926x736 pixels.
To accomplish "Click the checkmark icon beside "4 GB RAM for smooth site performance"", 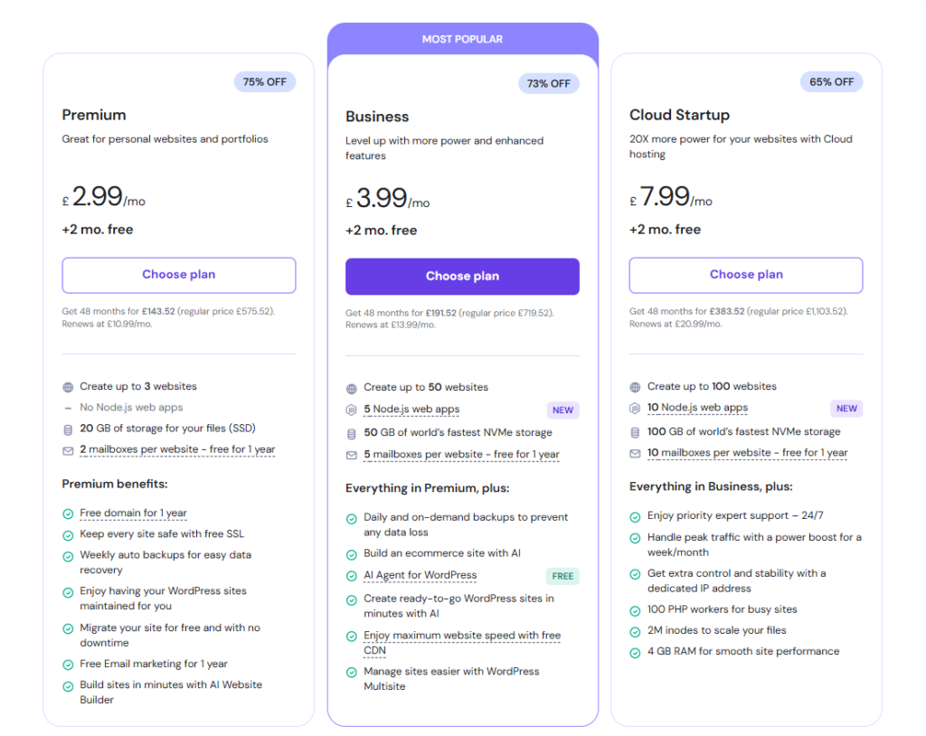I will point(636,651).
